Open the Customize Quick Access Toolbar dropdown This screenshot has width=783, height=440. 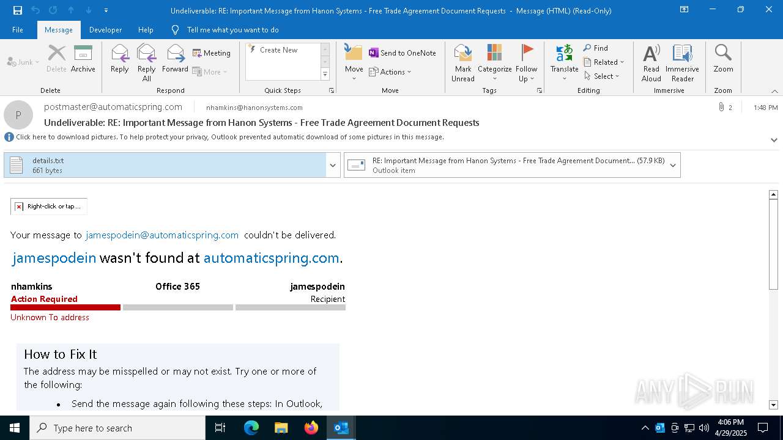coord(106,10)
